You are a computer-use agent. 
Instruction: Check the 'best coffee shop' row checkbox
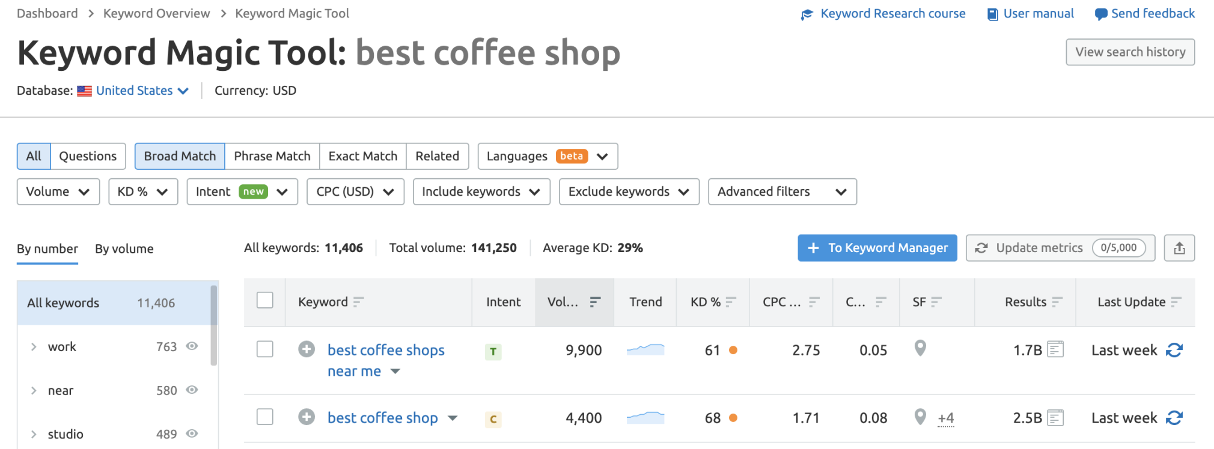click(265, 417)
